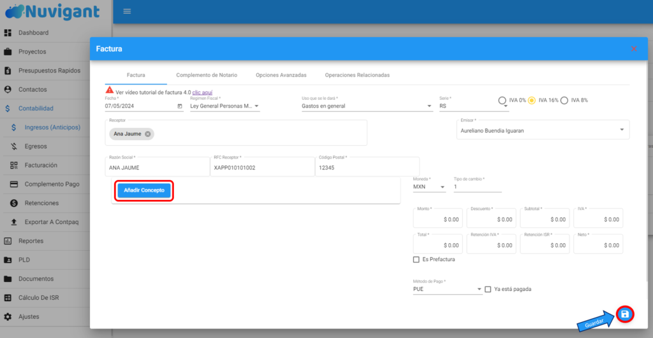Open Complemento Pago in the sidebar
Viewport: 653px width, 338px height.
click(x=52, y=184)
